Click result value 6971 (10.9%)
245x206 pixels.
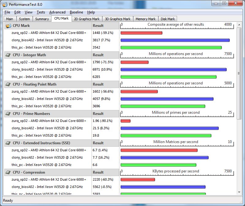[102, 70]
